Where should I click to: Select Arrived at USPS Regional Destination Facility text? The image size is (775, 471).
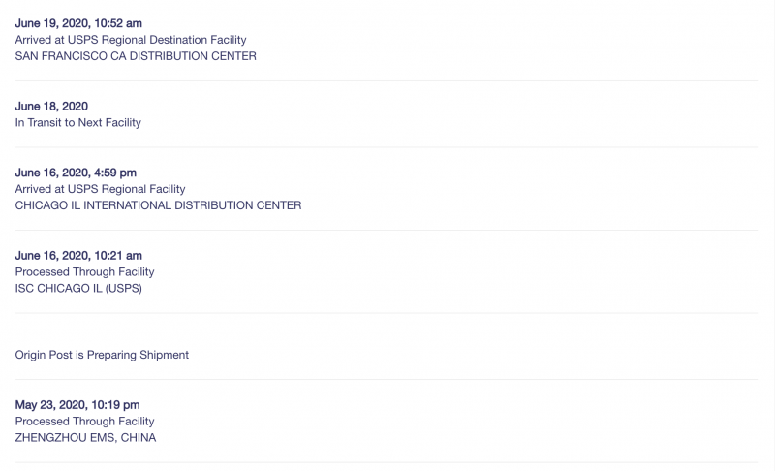pos(131,40)
